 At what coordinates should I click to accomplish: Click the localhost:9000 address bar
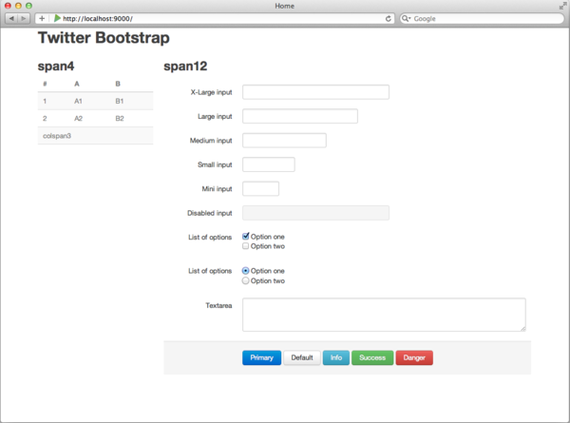click(x=215, y=19)
